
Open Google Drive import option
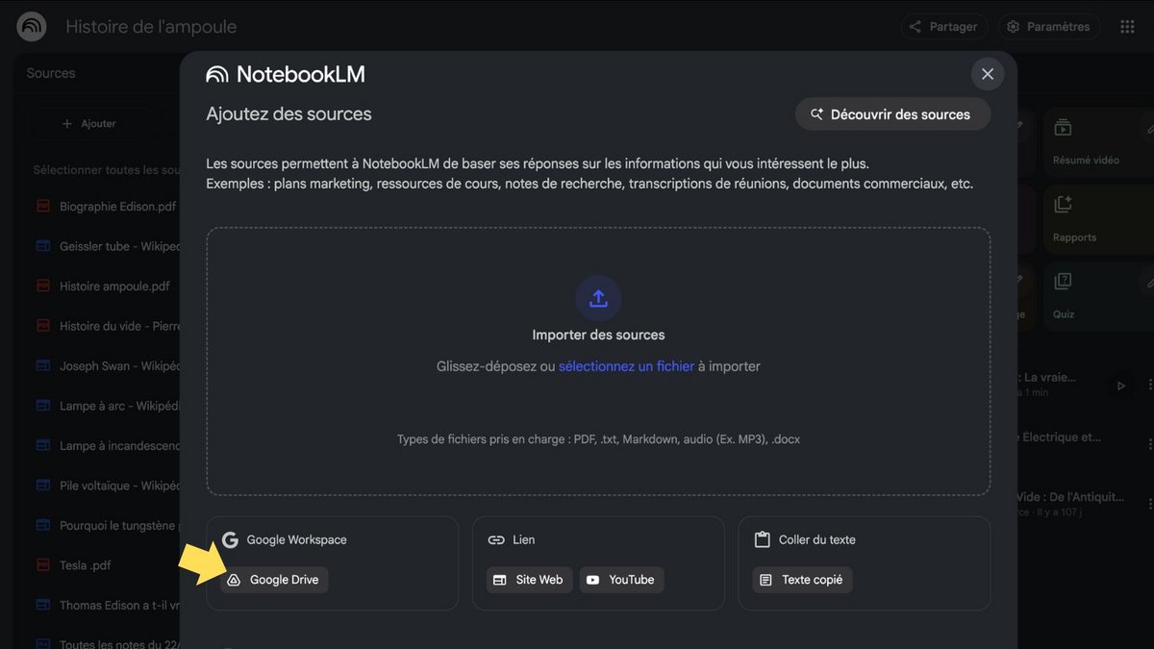click(273, 579)
